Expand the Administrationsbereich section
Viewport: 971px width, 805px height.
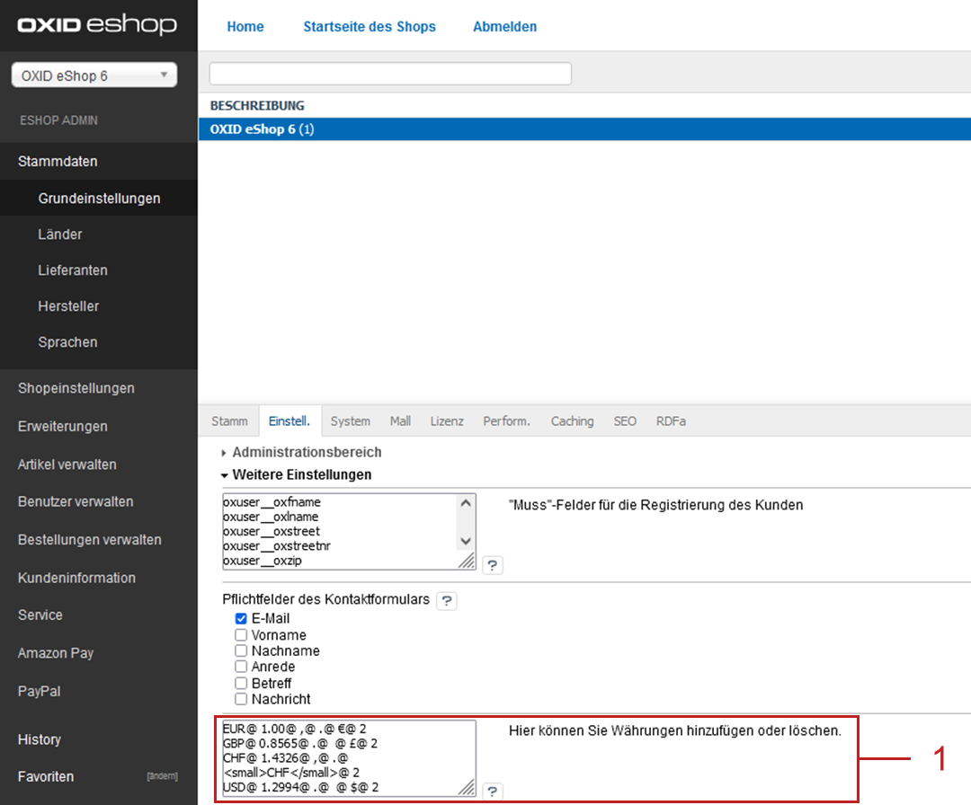pos(306,453)
